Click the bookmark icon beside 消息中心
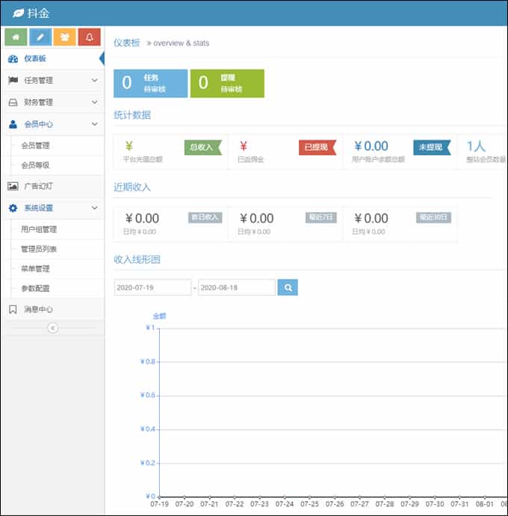 point(13,309)
